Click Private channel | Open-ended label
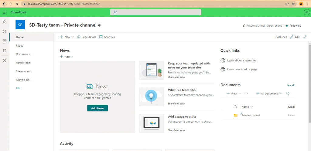Viewport: 311px width, 151px height. tap(263, 26)
